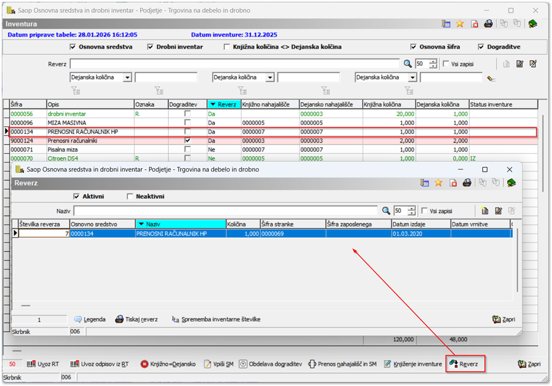Click the magnifier search icon next to Reverz field
The width and height of the screenshot is (552, 386).
coord(408,64)
